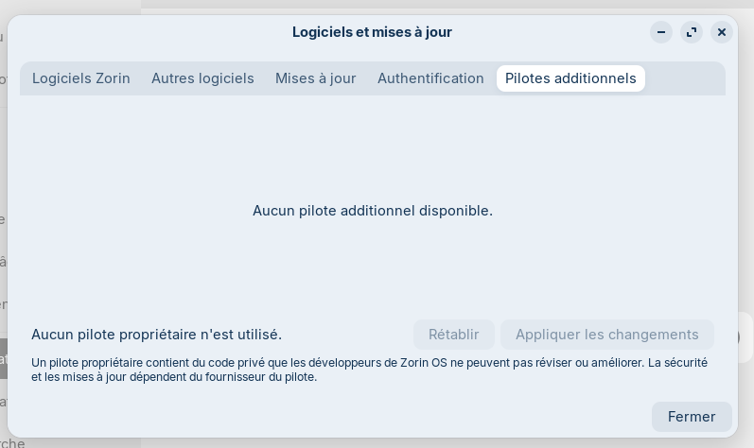The height and width of the screenshot is (448, 754).
Task: Click the proprietary driver explanation paragraph
Action: click(x=369, y=370)
